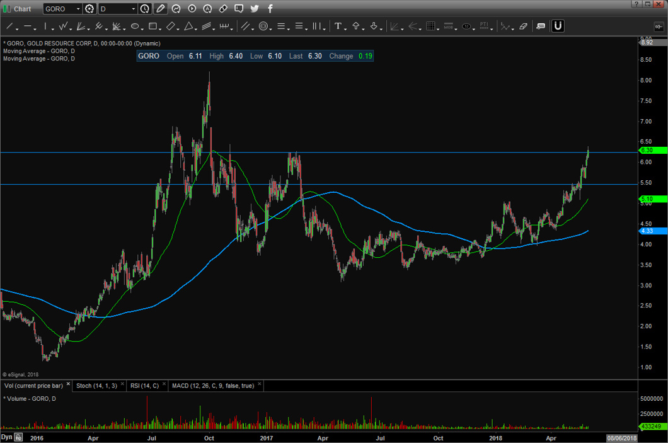Click the green 433249 volume marker
The image size is (668, 443).
click(x=652, y=427)
